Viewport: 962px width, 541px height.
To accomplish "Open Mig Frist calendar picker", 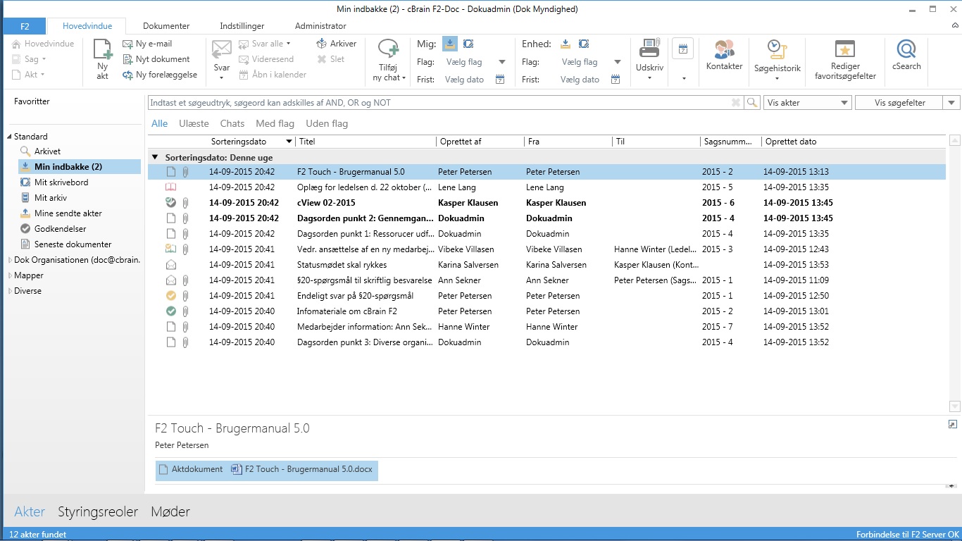I will (500, 80).
